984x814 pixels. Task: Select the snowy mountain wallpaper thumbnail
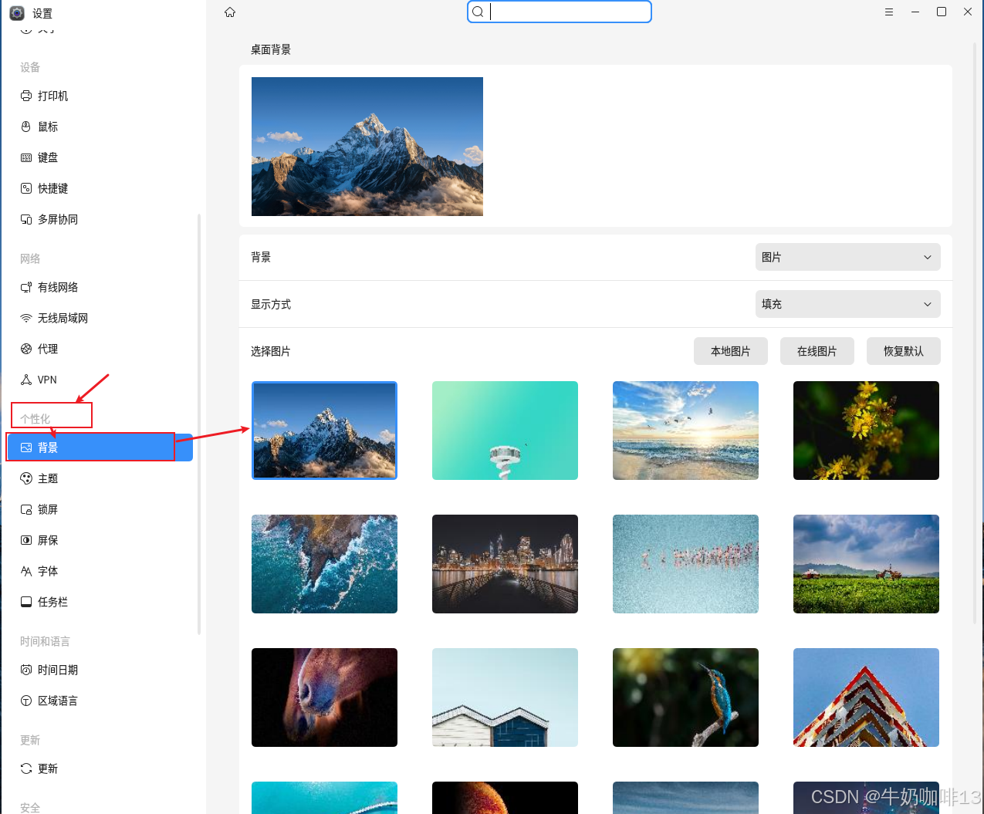(x=324, y=431)
